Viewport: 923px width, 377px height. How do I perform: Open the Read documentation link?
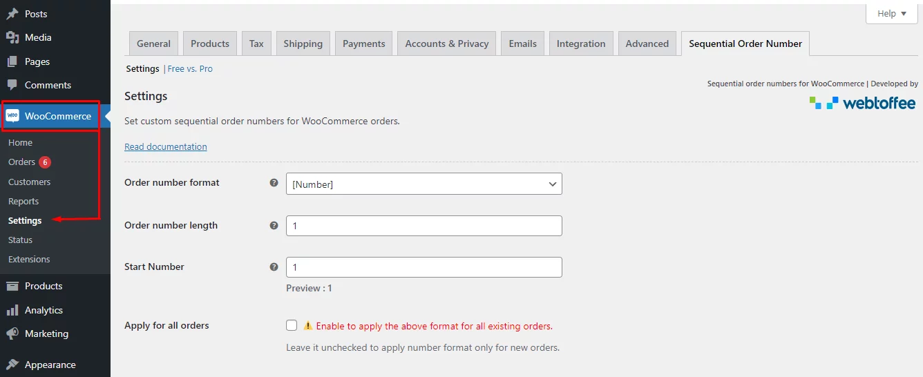[x=166, y=146]
